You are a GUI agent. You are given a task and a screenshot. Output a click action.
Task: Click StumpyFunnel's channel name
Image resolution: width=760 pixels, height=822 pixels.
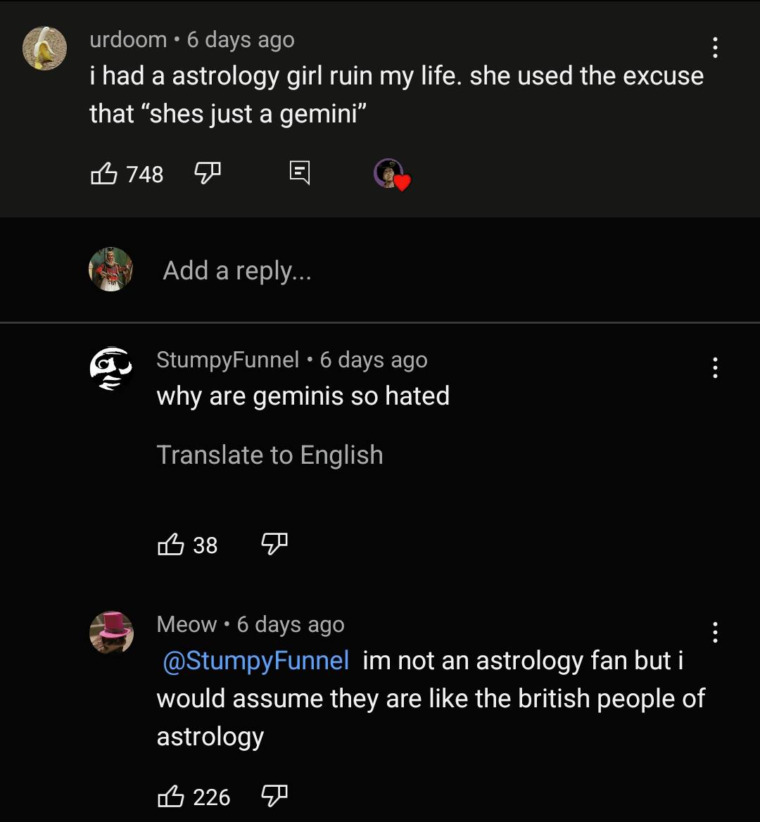(x=227, y=360)
